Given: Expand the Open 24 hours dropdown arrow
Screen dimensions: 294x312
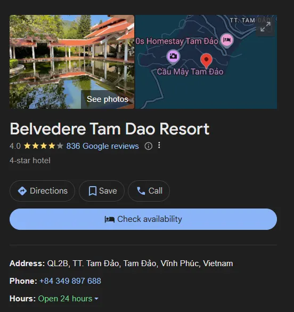Looking at the screenshot, I should 96,299.
